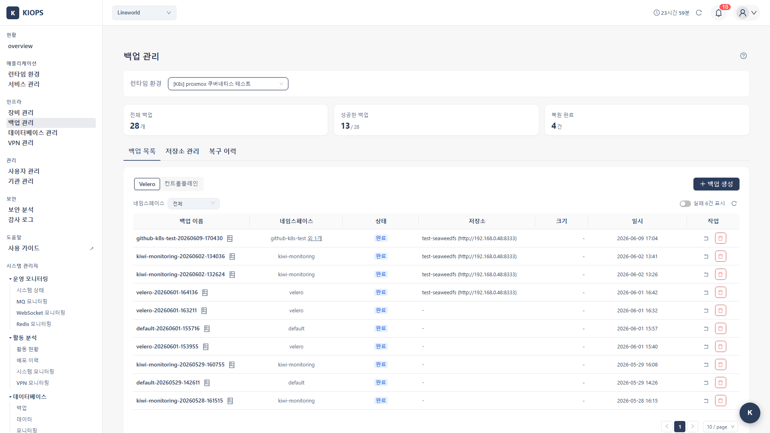Restore backup kiwi-monitoring-20260528-161515
This screenshot has width=770, height=433.
coord(706,401)
